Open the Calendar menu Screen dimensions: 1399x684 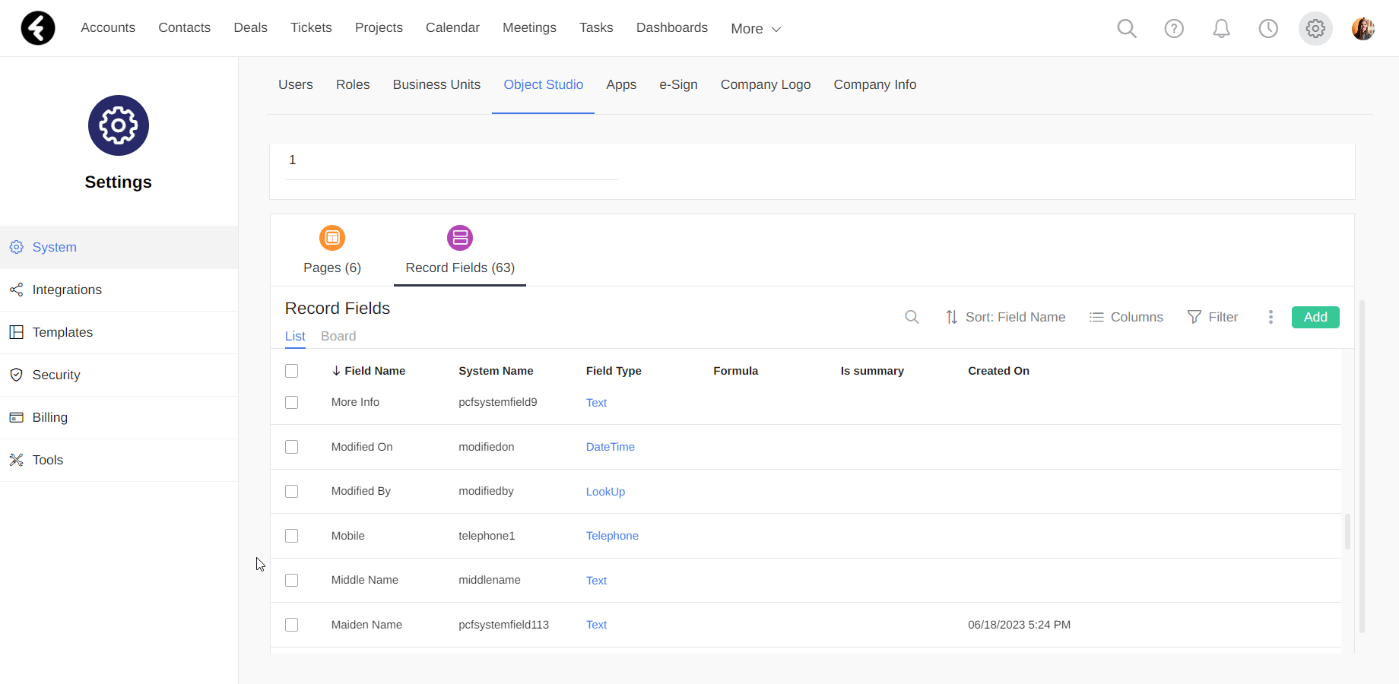point(452,27)
